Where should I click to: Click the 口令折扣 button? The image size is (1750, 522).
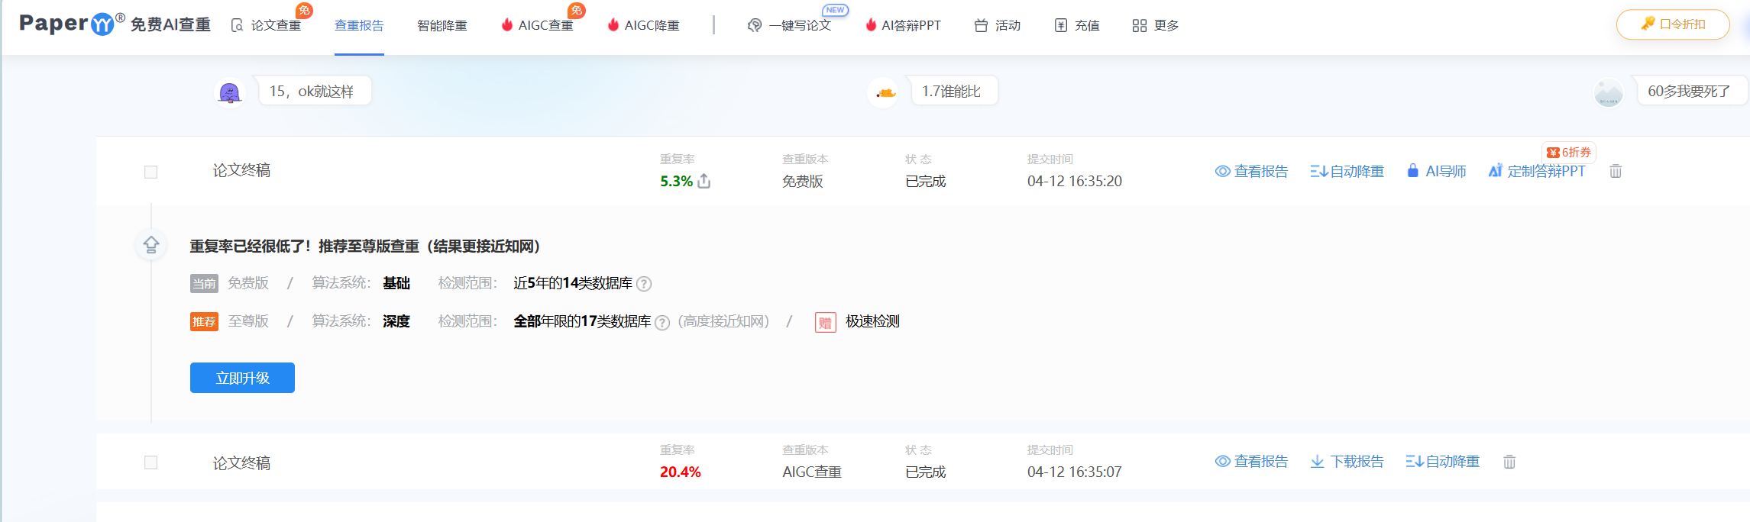(x=1673, y=24)
